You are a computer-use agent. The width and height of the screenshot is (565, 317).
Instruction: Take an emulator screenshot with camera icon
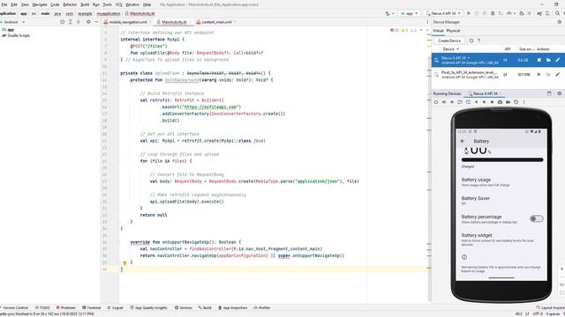pos(500,102)
